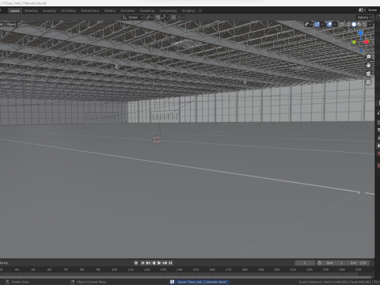Switch to UV Editing workspace

tap(68, 11)
